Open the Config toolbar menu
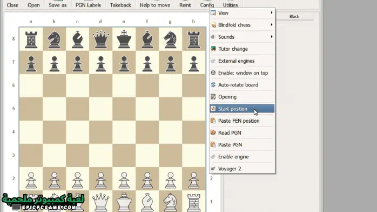This screenshot has height=212, width=377. 207,5
